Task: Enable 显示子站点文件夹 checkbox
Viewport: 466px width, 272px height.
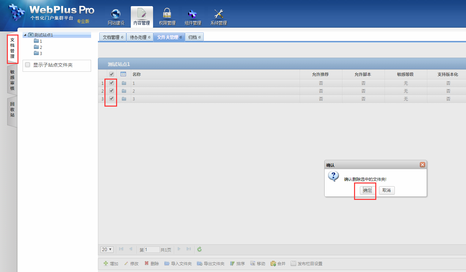Action: 28,65
